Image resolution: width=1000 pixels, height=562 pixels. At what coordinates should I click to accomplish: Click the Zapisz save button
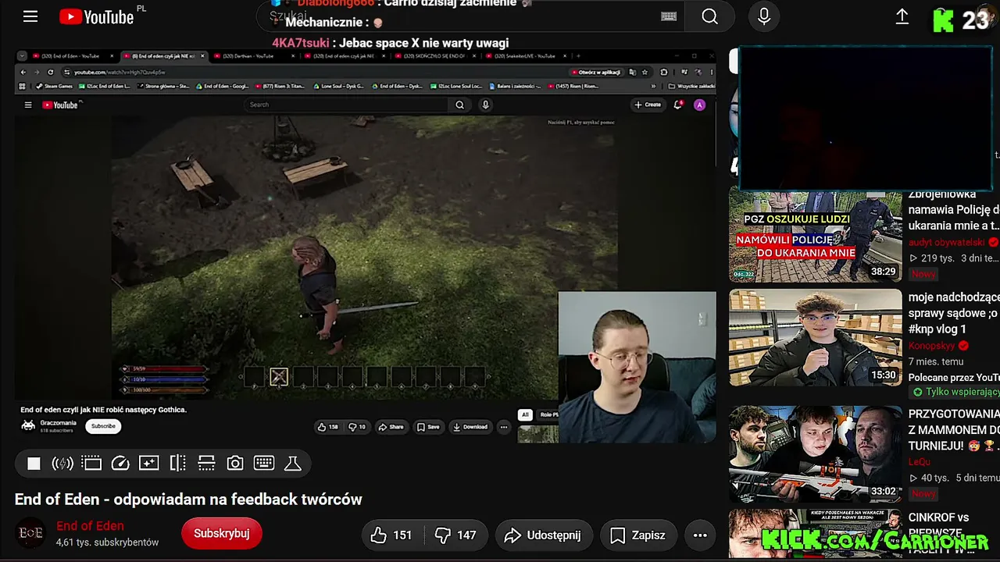pyautogui.click(x=637, y=535)
